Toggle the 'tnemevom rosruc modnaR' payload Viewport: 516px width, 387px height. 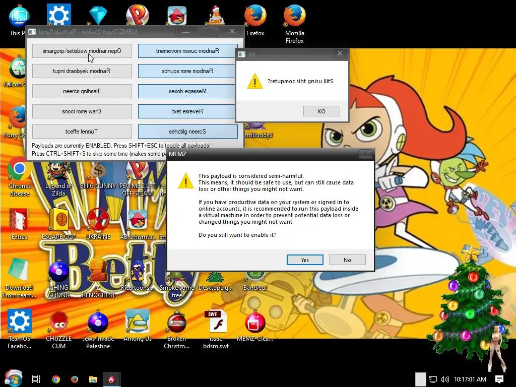coord(187,51)
